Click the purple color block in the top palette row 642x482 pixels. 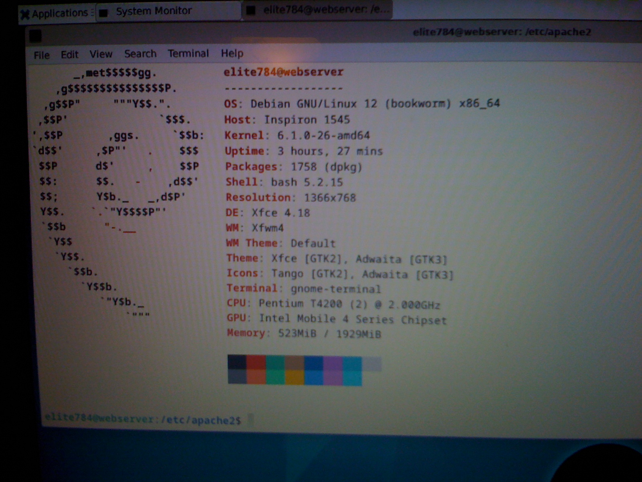333,363
